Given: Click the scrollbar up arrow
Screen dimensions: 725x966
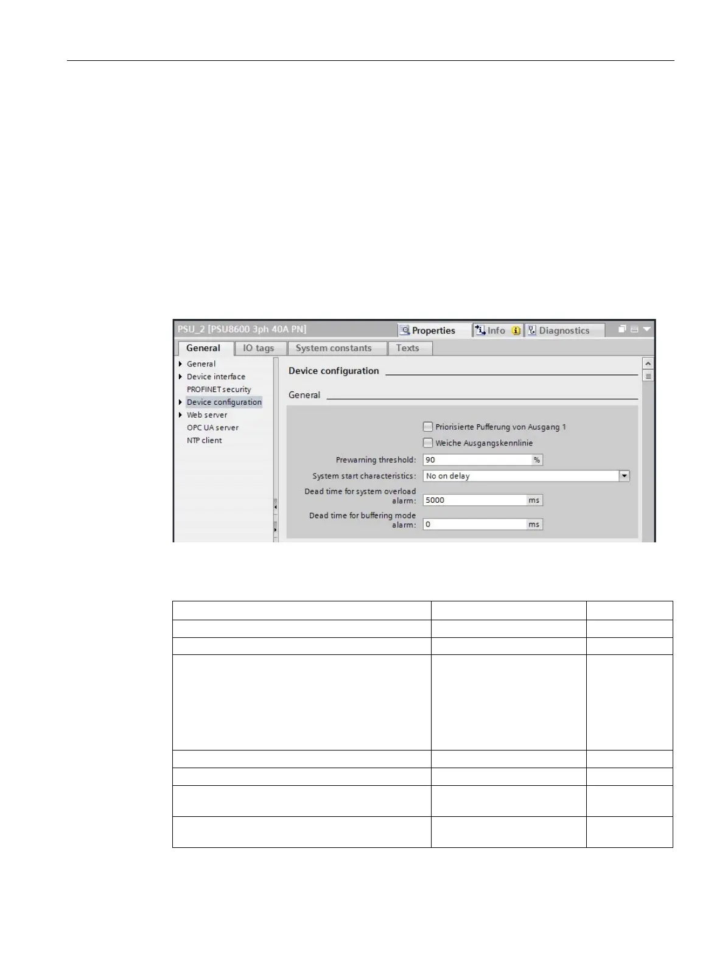Looking at the screenshot, I should [x=648, y=363].
